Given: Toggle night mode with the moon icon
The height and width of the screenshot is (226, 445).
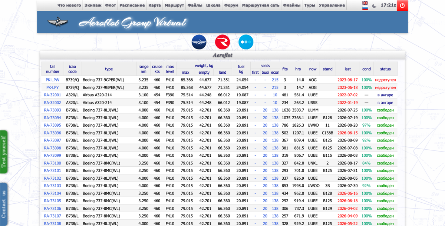Looking at the screenshot, I should tap(374, 6).
